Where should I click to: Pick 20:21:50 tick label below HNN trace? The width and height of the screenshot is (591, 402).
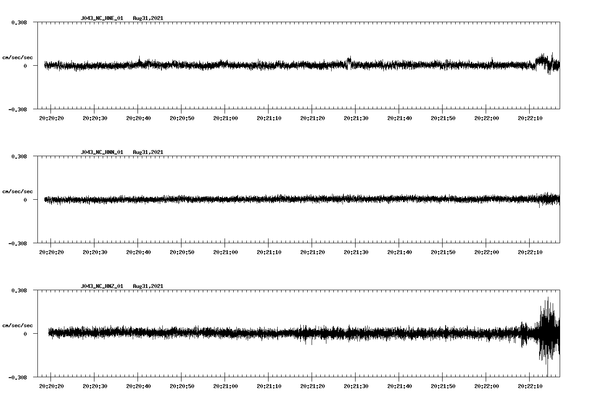[443, 252]
